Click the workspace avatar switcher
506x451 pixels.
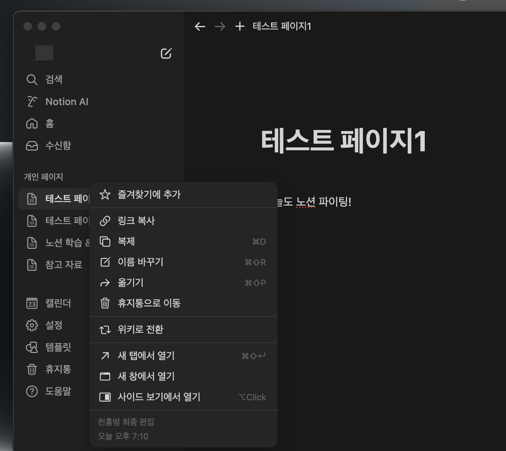pos(40,53)
